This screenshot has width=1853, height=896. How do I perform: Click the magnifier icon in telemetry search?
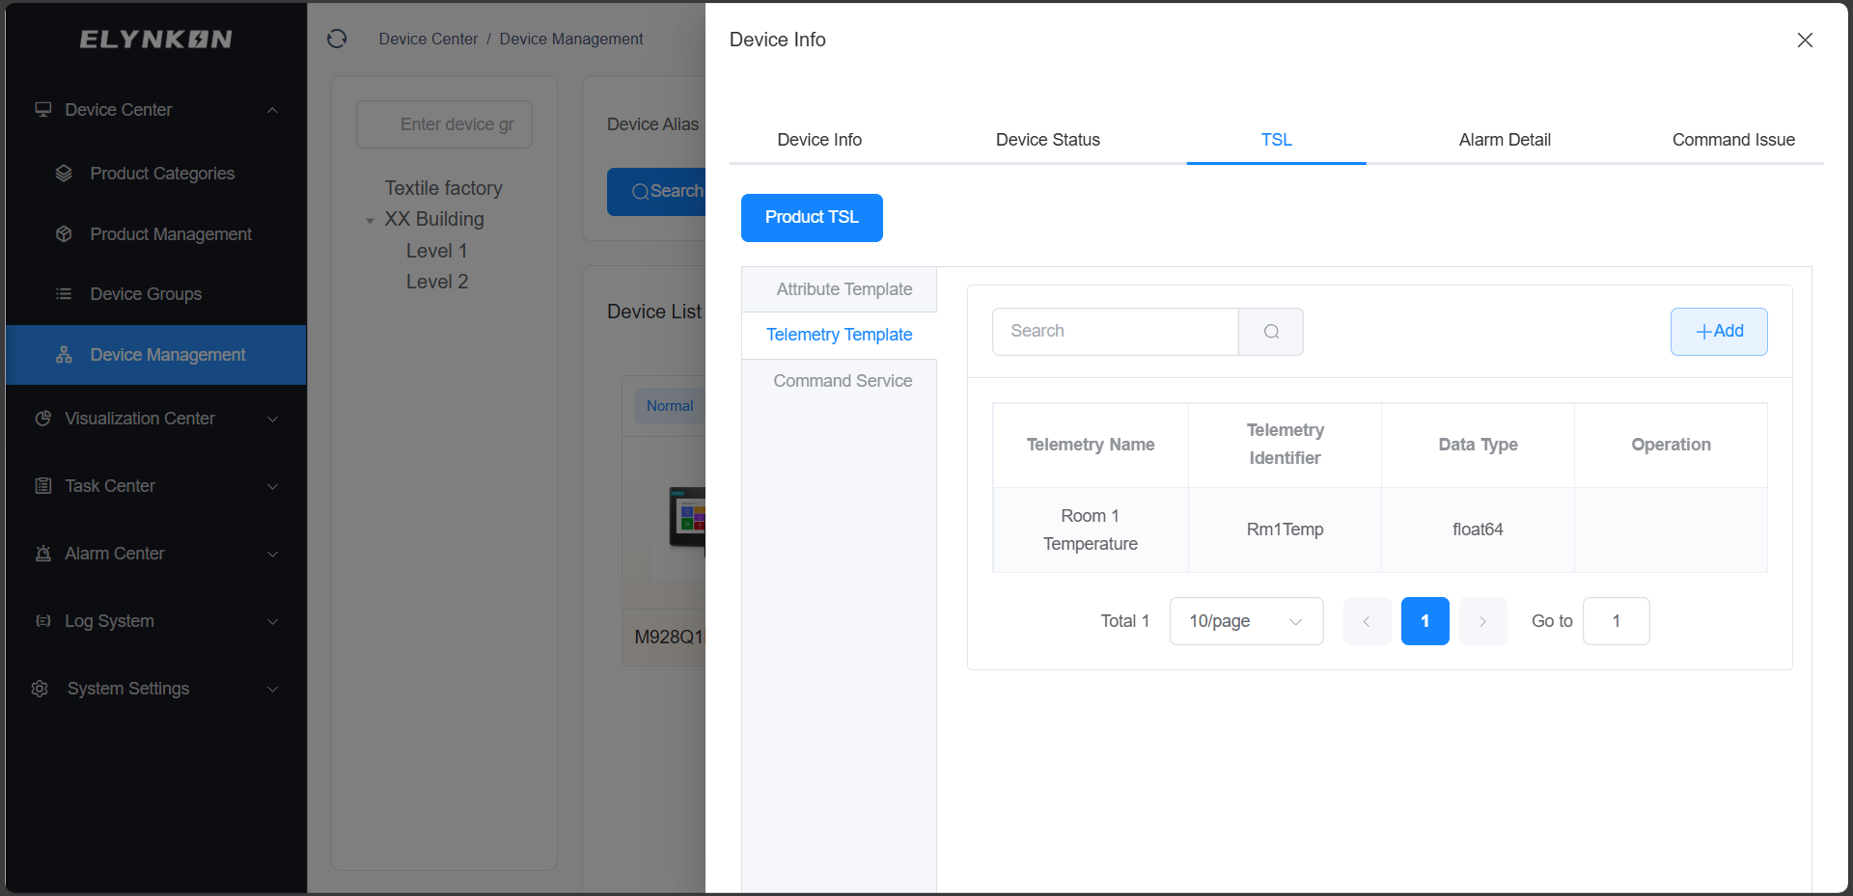point(1271,332)
